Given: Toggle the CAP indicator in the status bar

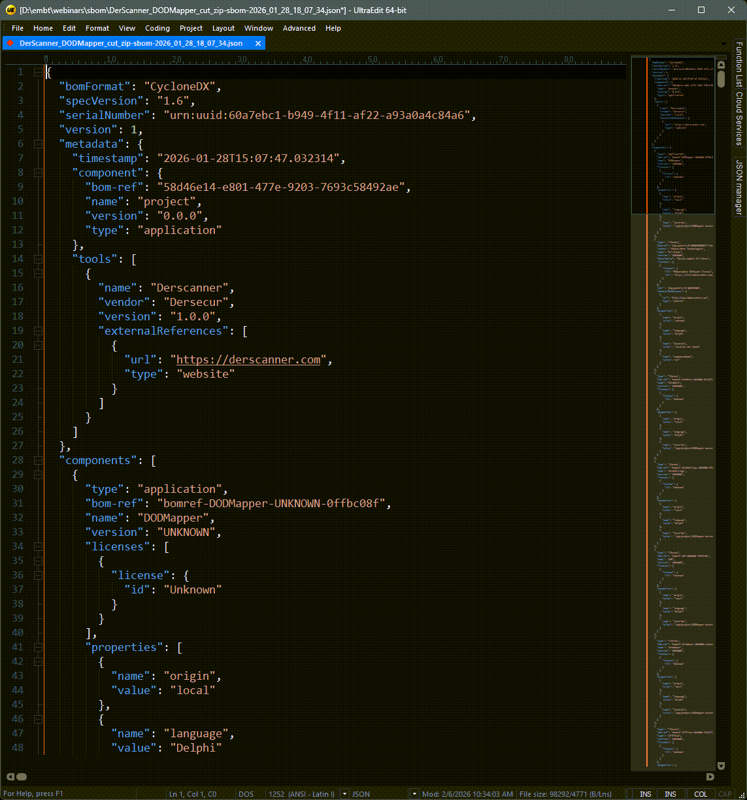Looking at the screenshot, I should tap(725, 794).
